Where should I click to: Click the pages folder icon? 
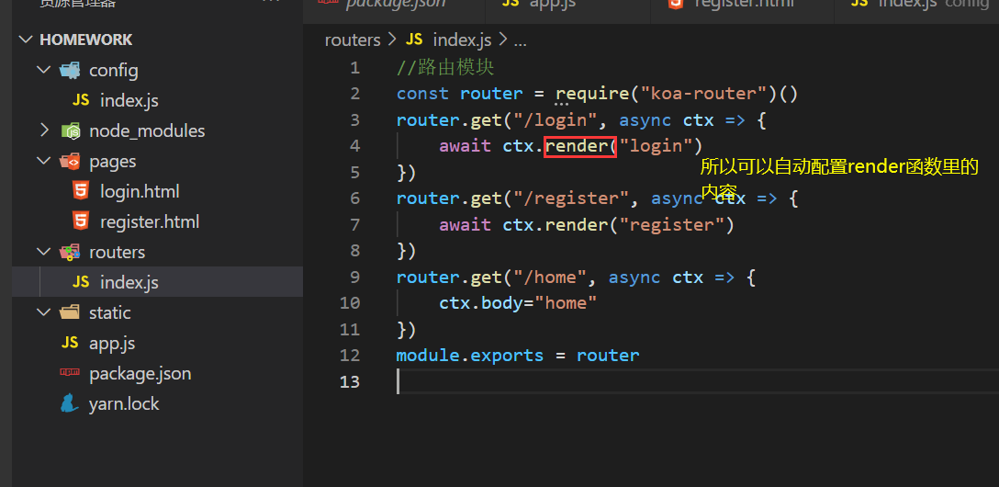pyautogui.click(x=70, y=162)
